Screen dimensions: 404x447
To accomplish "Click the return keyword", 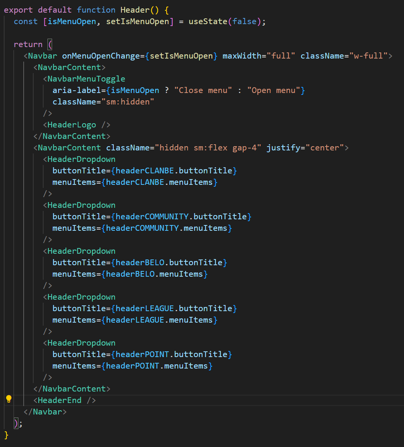I will pyautogui.click(x=28, y=44).
